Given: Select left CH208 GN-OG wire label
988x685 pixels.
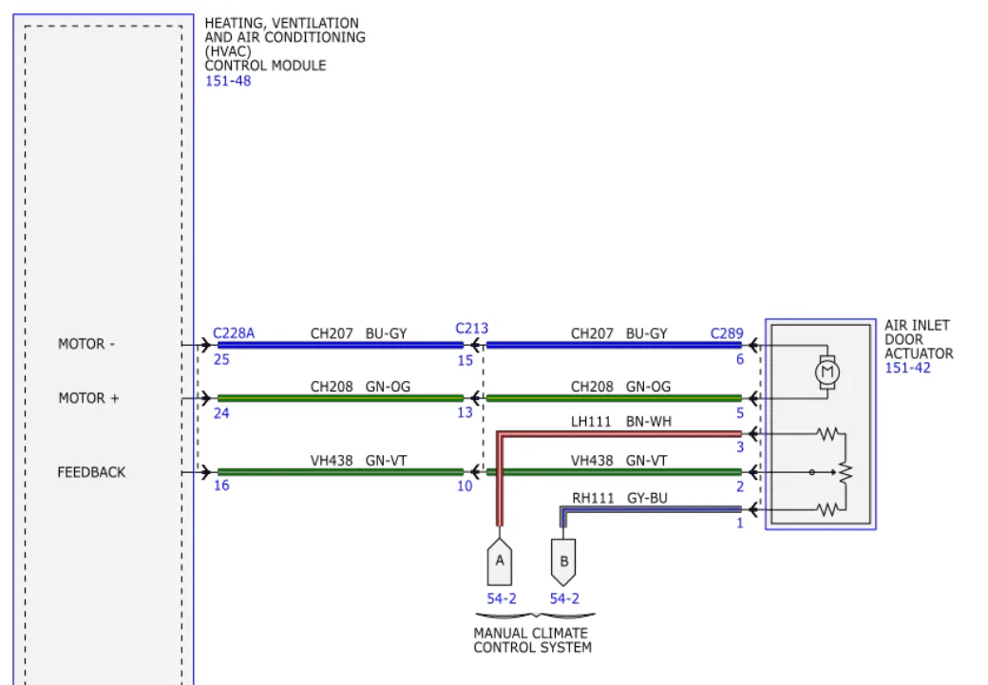Looking at the screenshot, I should (360, 387).
